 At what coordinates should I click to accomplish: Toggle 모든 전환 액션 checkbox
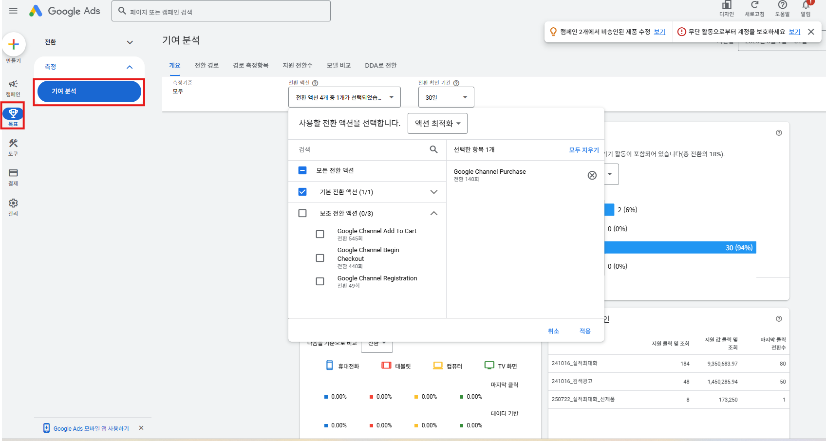coord(302,170)
